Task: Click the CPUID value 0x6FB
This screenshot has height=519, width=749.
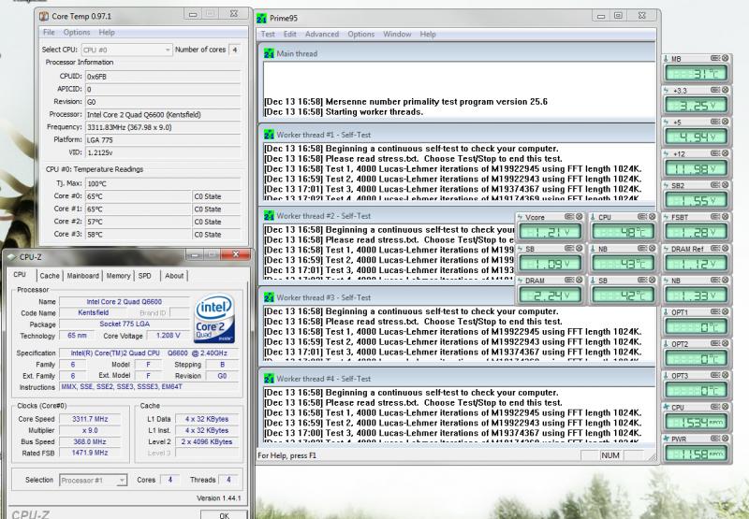Action: click(162, 77)
